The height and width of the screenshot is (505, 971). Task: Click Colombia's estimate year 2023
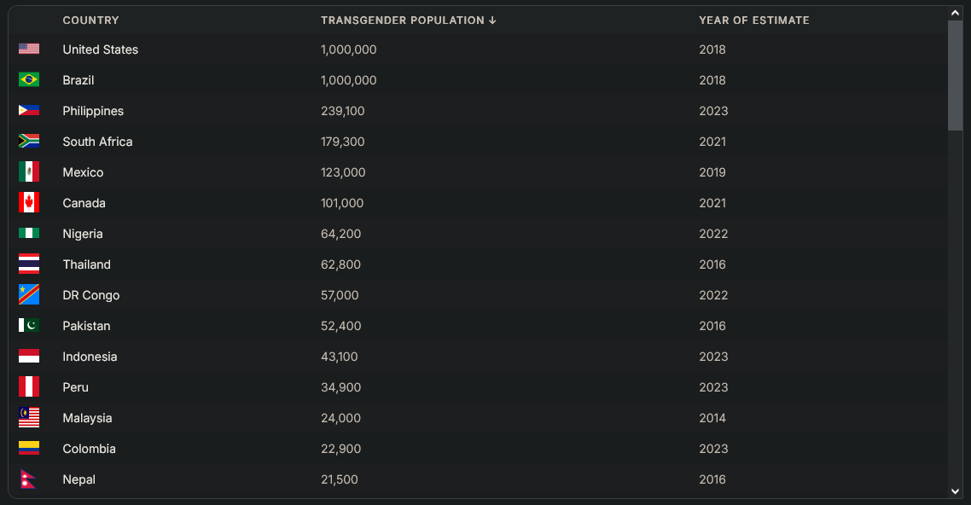pos(713,450)
